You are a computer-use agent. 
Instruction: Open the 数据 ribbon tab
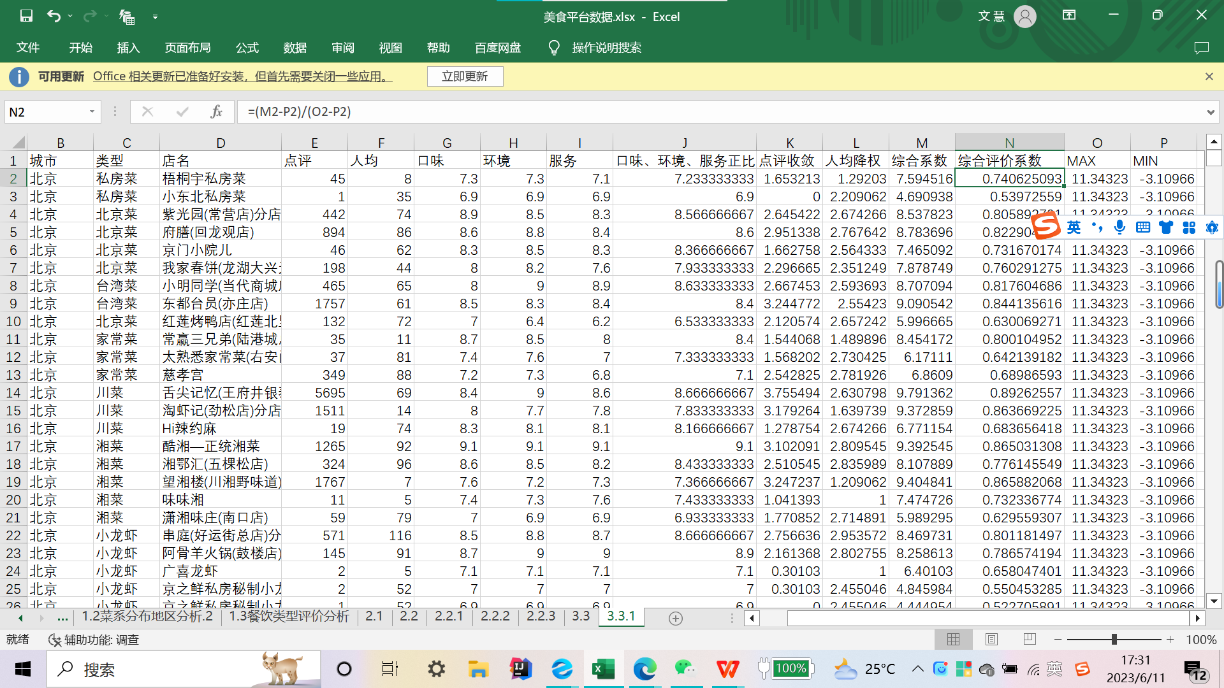[x=295, y=48]
